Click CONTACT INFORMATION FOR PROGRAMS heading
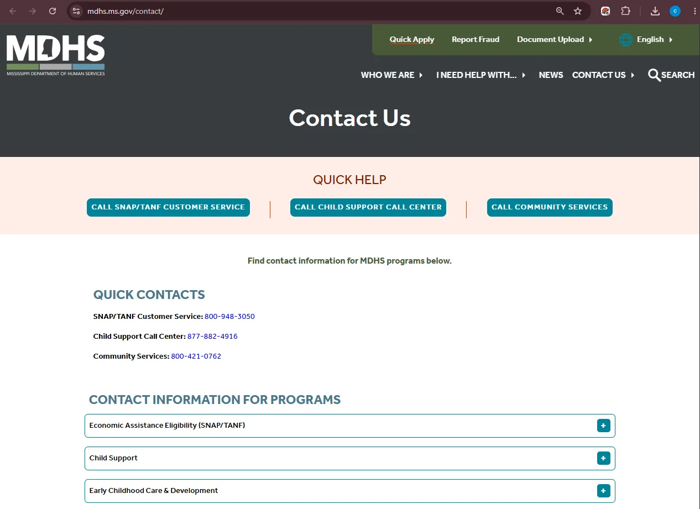The width and height of the screenshot is (700, 509). click(x=215, y=400)
